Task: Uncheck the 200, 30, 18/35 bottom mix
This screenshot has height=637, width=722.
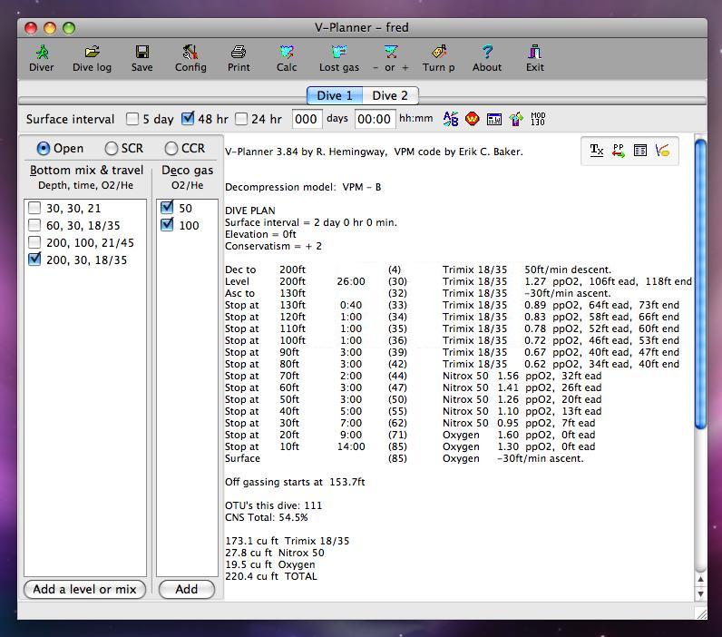Action: (34, 260)
